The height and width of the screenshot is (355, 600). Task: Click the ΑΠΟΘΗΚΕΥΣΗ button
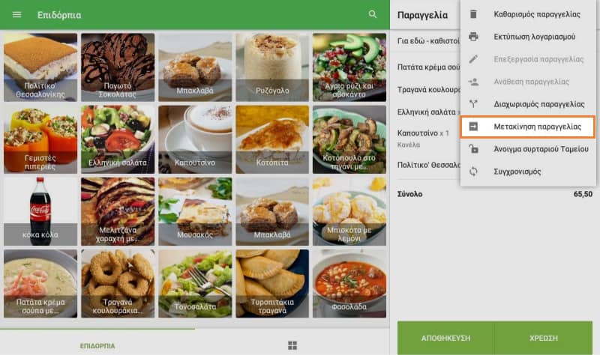coord(445,339)
